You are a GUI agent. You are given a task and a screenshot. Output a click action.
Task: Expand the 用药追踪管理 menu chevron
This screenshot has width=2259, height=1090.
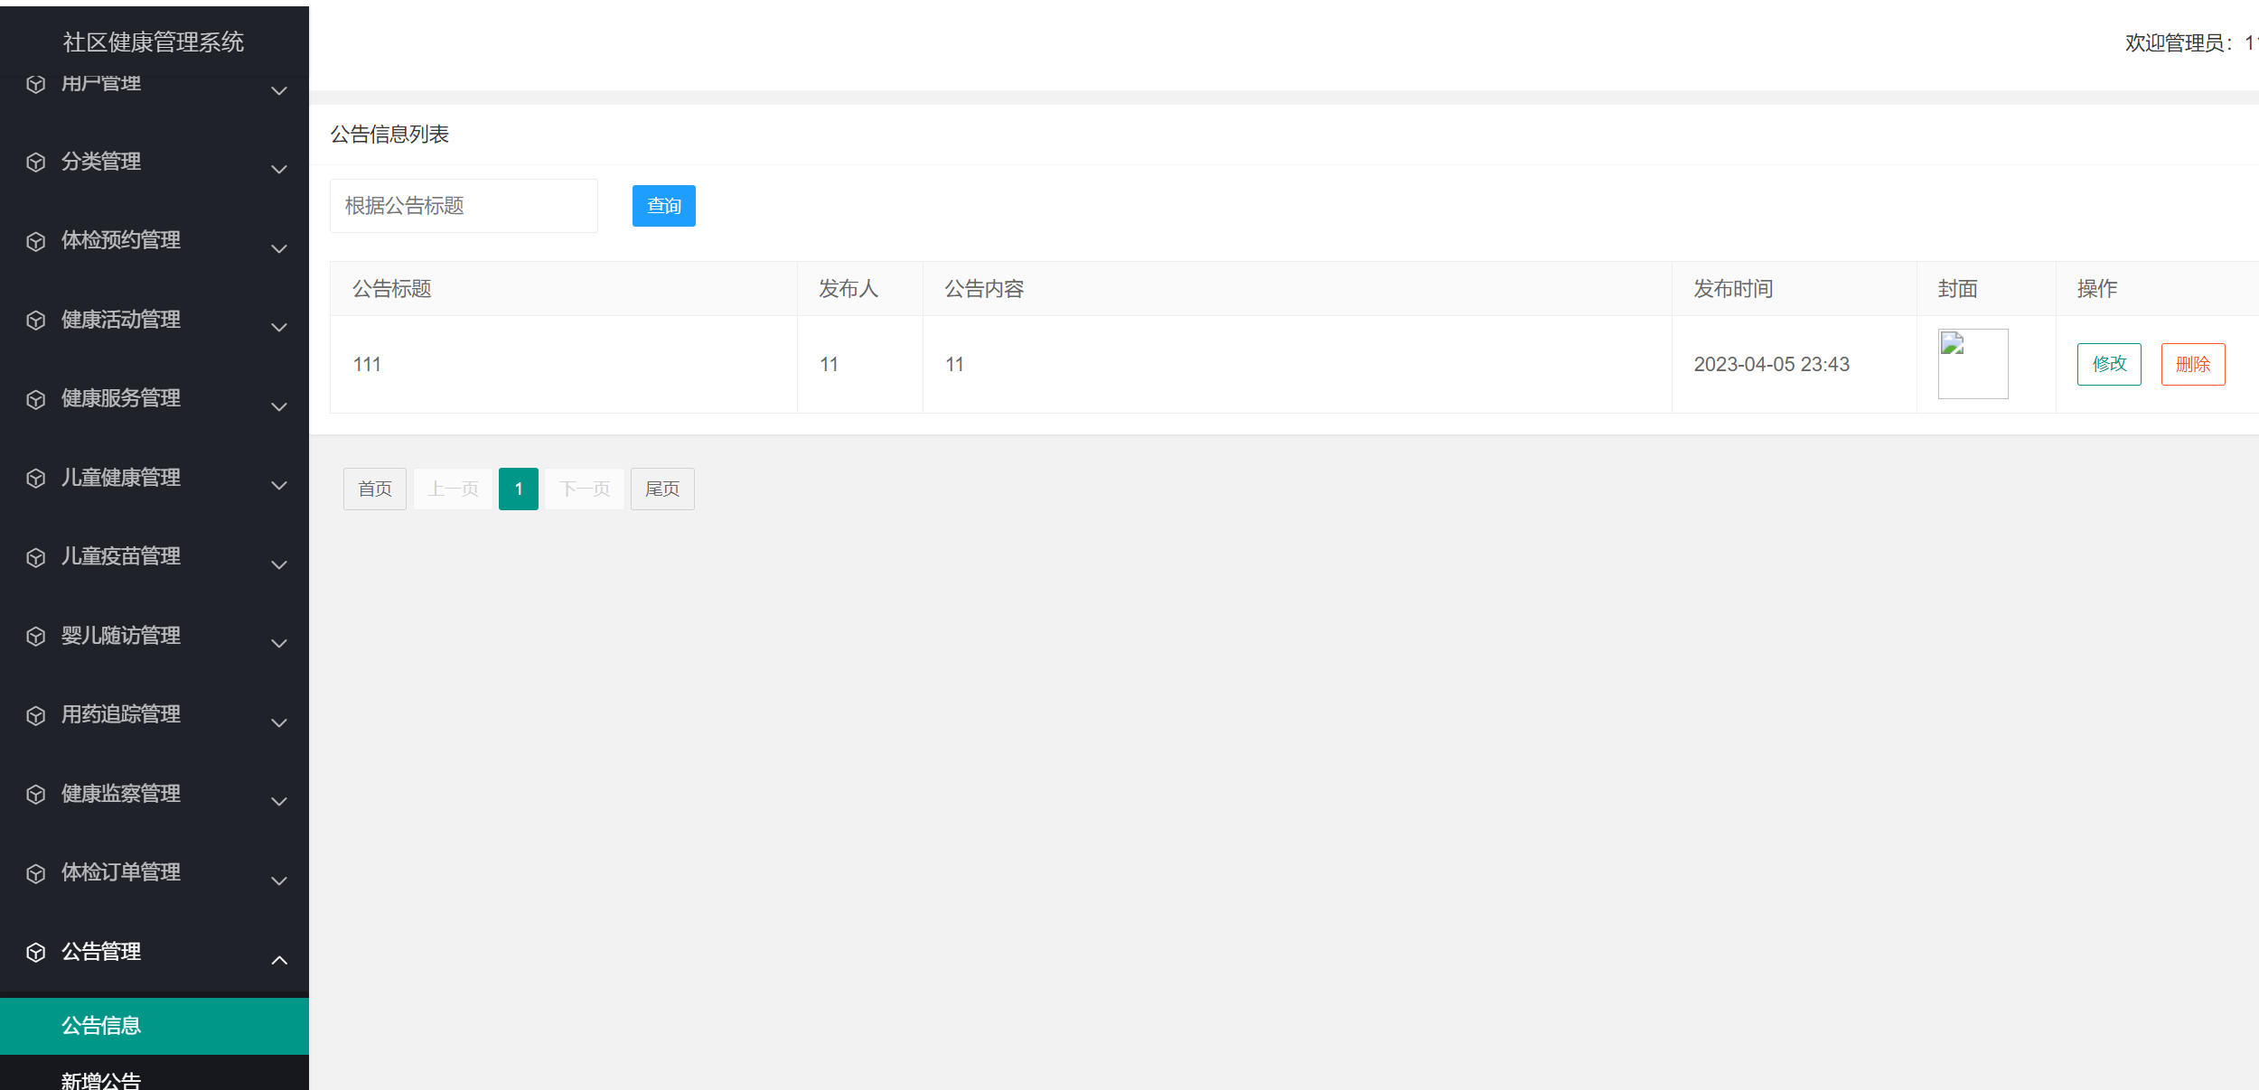[x=278, y=722]
